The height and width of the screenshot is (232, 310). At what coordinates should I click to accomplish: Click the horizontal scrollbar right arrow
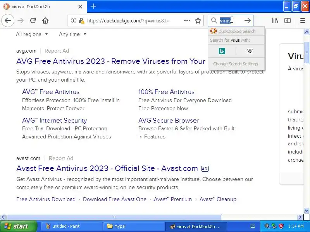(x=300, y=217)
